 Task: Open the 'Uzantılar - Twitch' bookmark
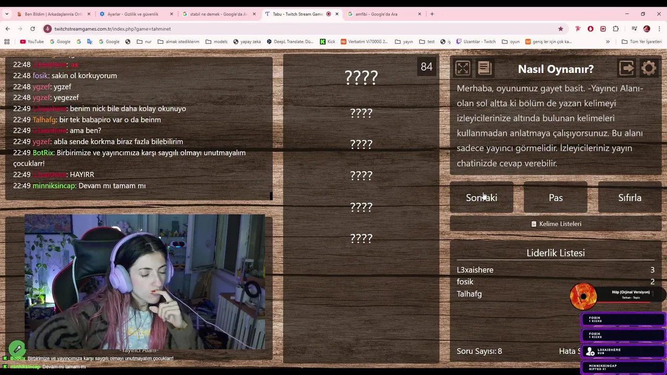(x=476, y=42)
